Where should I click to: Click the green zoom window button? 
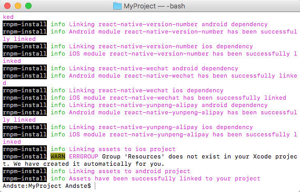pos(28,6)
